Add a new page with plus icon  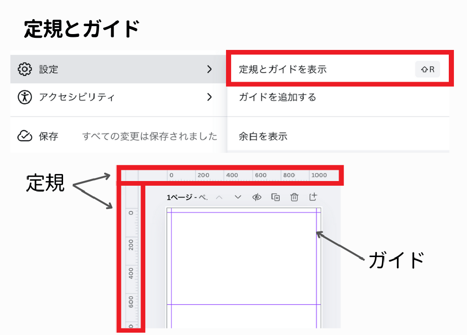click(313, 197)
